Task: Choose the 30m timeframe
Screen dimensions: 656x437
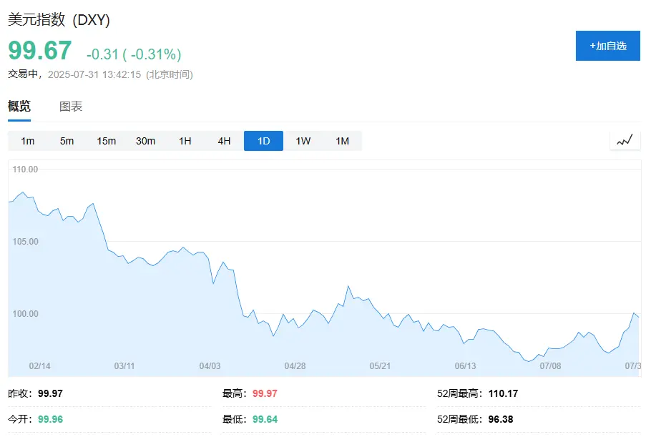Action: click(146, 141)
